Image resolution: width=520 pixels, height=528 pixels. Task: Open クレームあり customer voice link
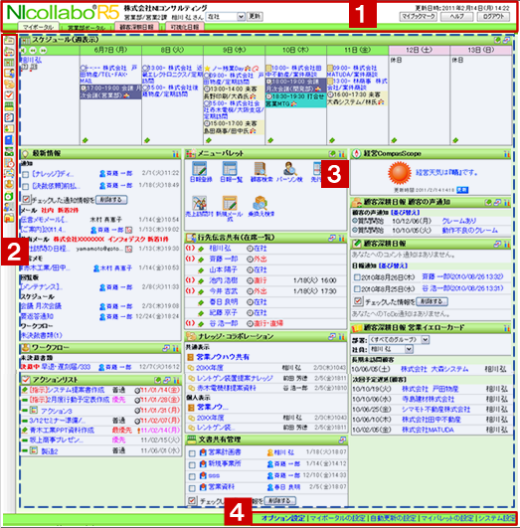pos(458,221)
